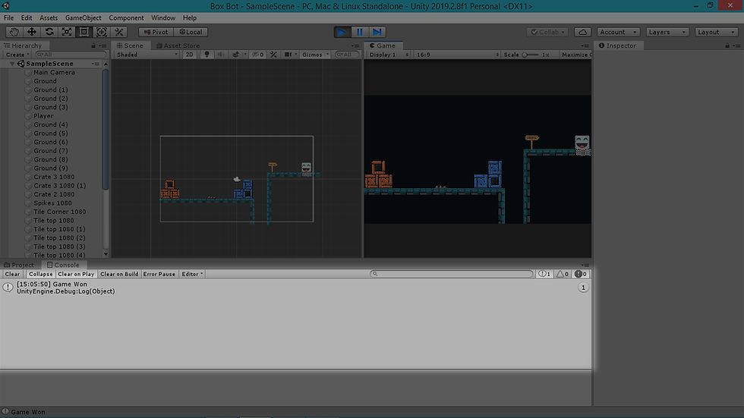Select the Hand tool
The image size is (744, 418).
point(14,32)
